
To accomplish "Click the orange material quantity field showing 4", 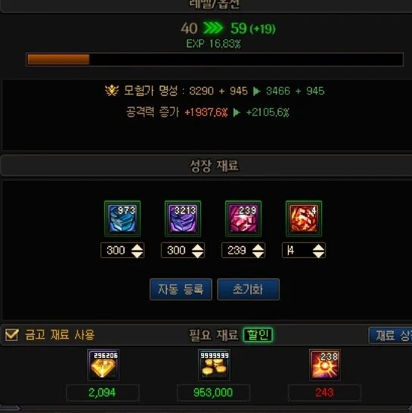I will click(304, 250).
